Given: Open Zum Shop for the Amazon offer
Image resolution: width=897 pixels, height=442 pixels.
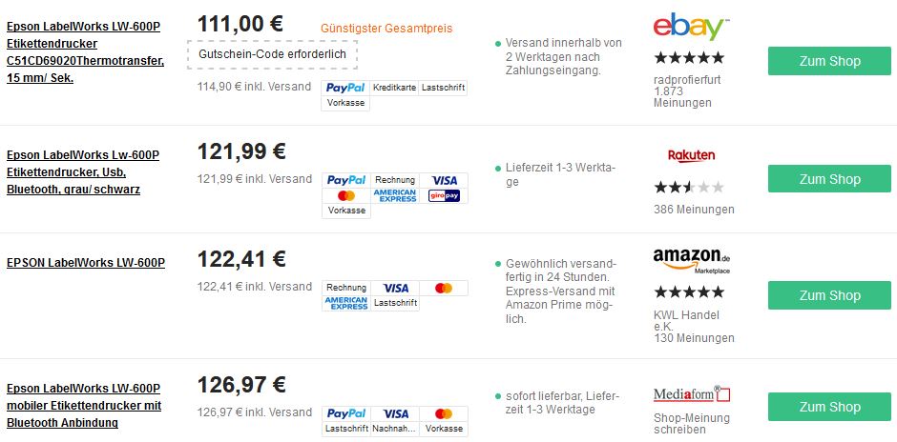Looking at the screenshot, I should coord(829,295).
